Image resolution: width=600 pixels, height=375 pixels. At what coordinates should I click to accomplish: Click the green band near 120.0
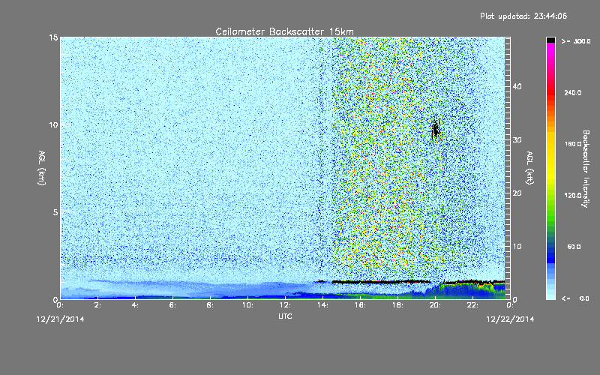550,196
